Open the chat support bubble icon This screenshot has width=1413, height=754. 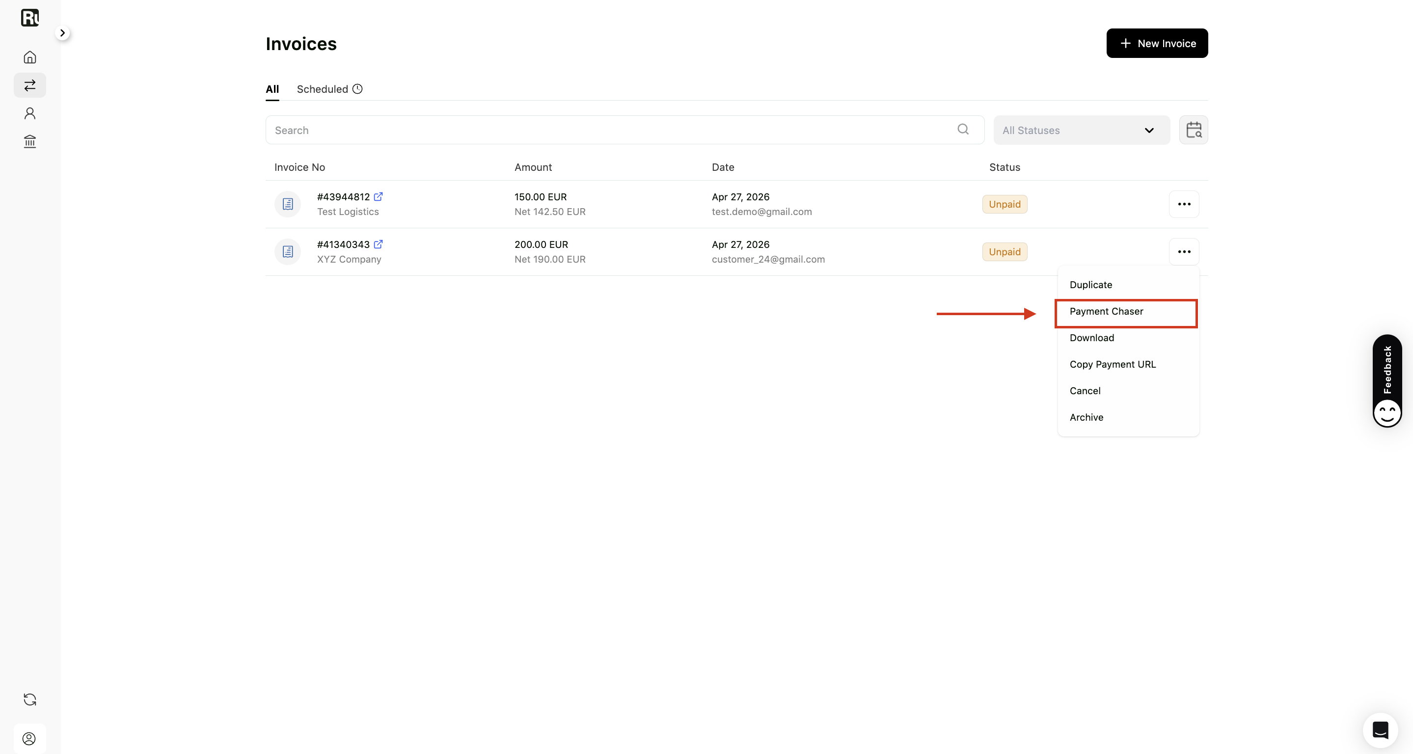click(x=1380, y=730)
